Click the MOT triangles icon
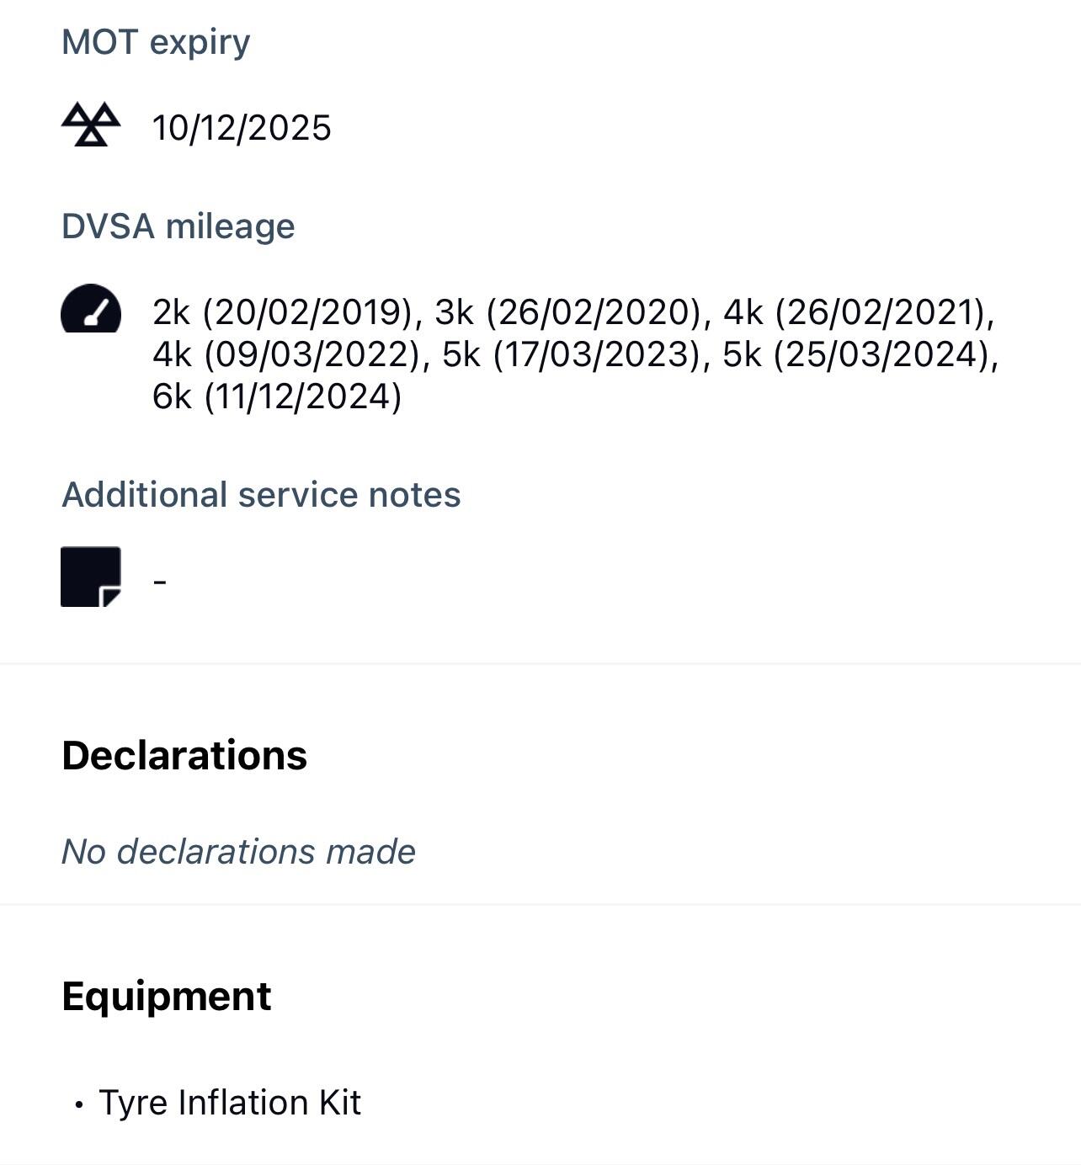The width and height of the screenshot is (1081, 1165). pos(91,125)
